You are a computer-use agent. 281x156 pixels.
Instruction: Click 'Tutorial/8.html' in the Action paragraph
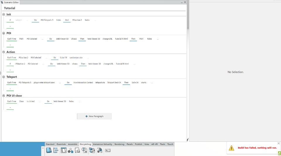[122, 64]
